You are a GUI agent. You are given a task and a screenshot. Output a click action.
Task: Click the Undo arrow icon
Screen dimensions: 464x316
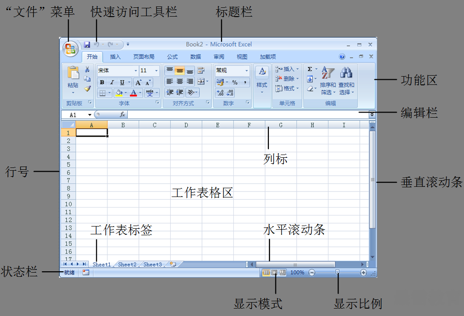[96, 44]
